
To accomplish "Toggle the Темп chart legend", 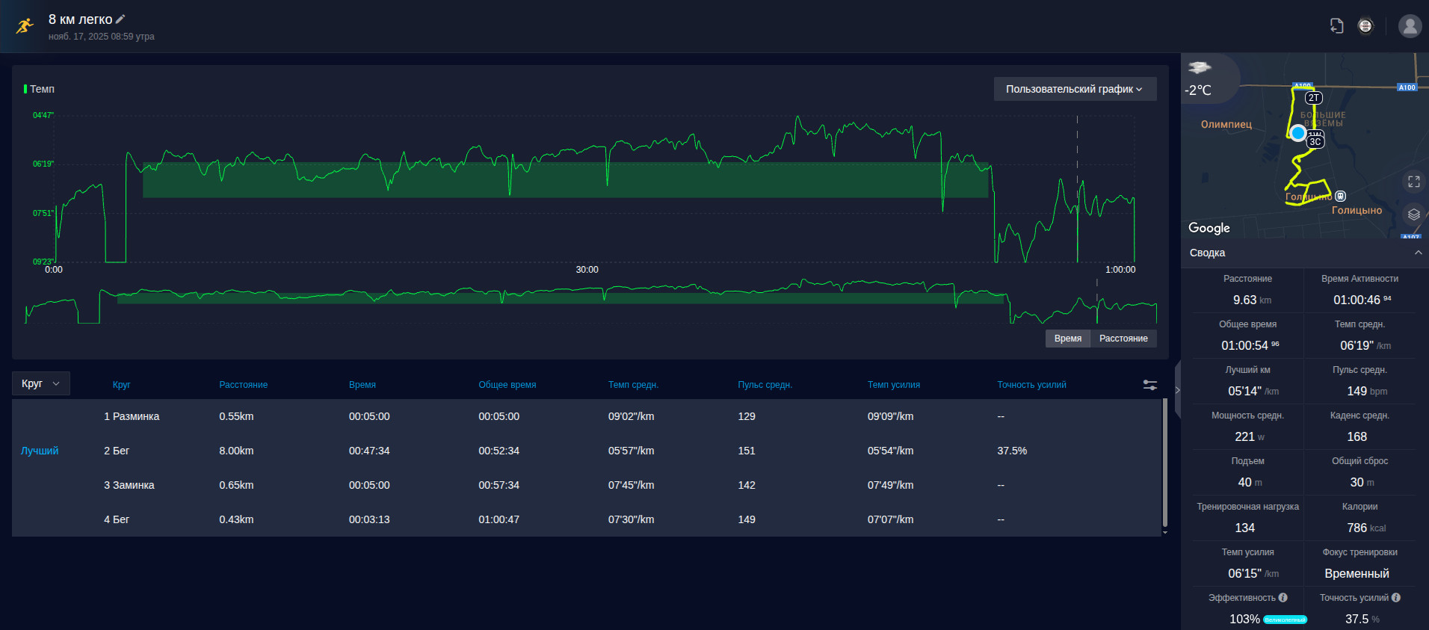I will pyautogui.click(x=40, y=89).
